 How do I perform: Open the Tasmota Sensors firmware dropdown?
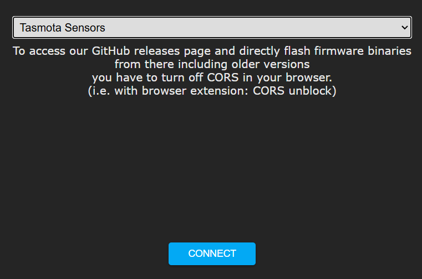click(211, 27)
